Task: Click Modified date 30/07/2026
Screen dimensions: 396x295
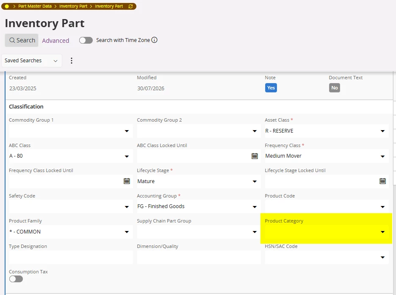Action: tap(151, 89)
